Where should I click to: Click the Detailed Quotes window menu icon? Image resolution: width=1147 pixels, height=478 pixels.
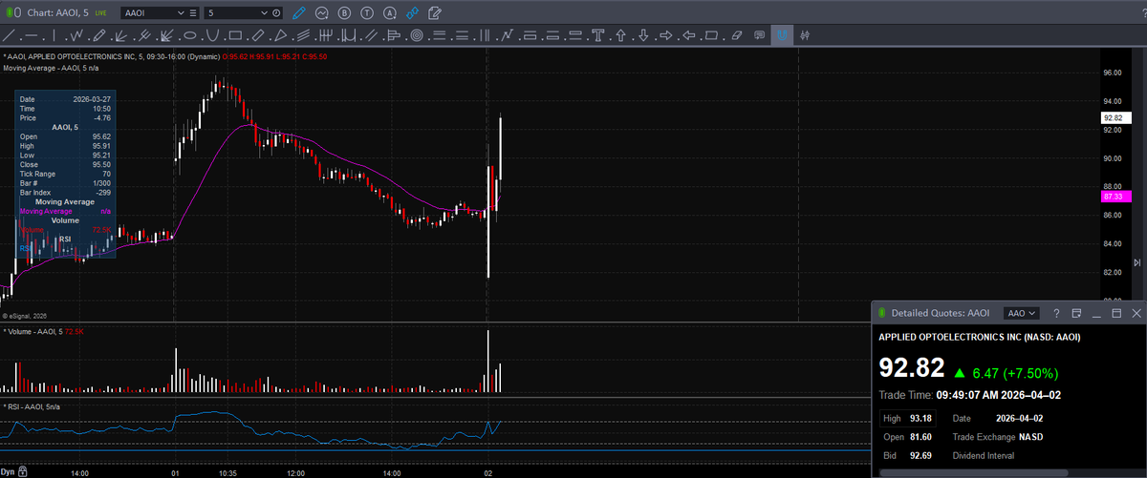click(1076, 313)
